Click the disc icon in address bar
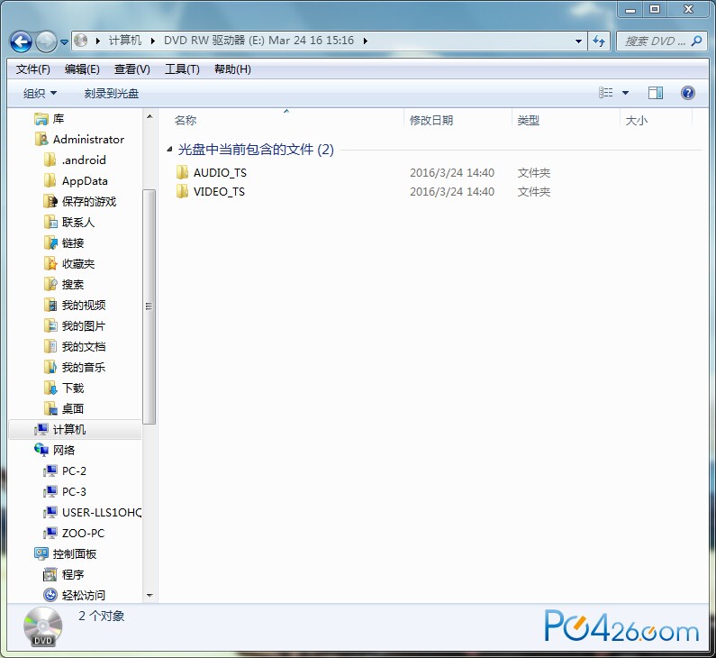This screenshot has height=658, width=716. pyautogui.click(x=80, y=41)
